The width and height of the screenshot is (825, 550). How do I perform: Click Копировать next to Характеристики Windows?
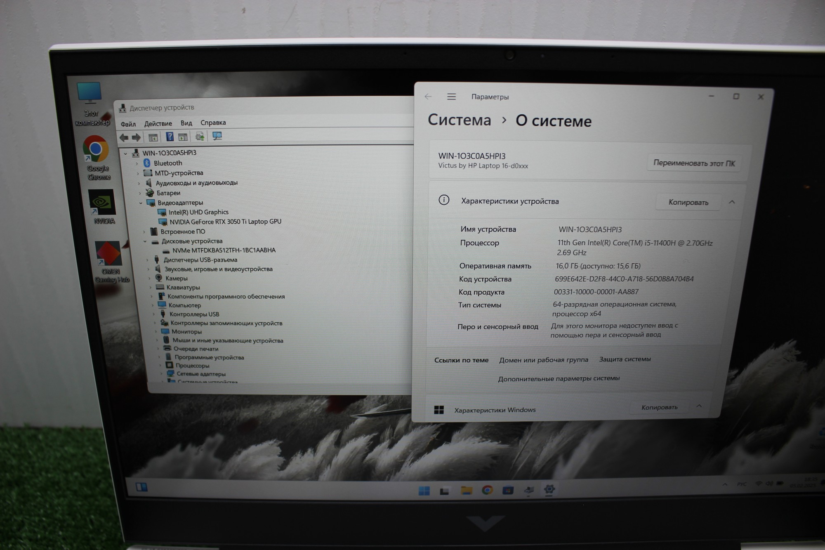(659, 407)
